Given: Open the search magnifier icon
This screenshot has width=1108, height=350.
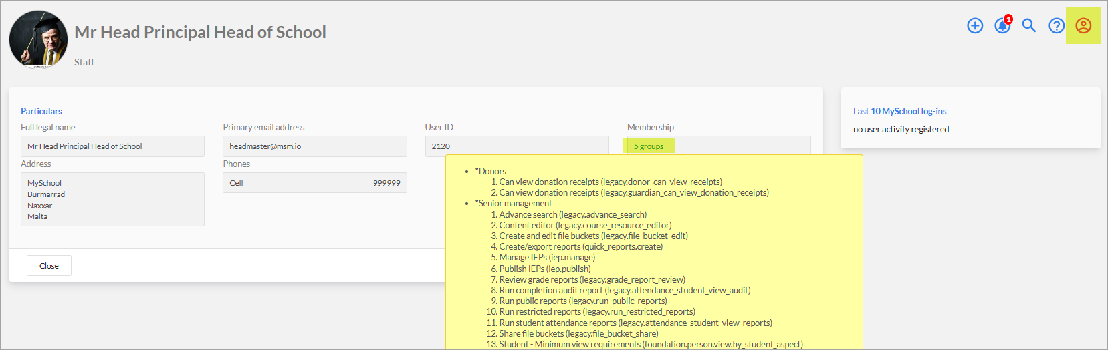Looking at the screenshot, I should pos(1029,25).
